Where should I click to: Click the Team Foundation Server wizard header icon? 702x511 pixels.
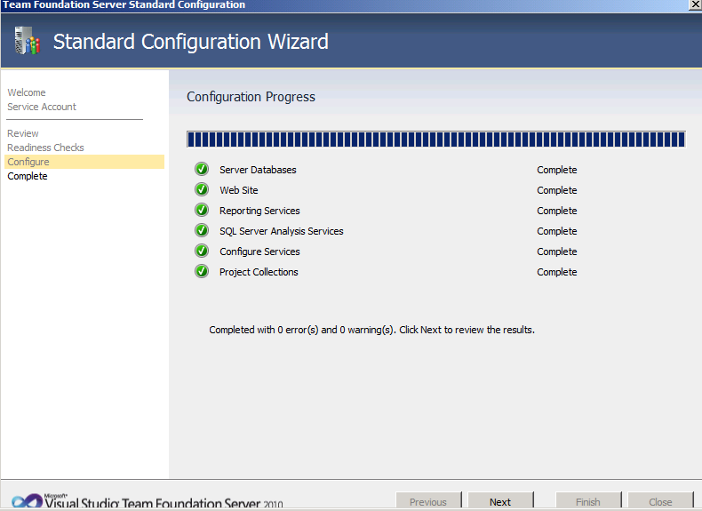click(27, 41)
